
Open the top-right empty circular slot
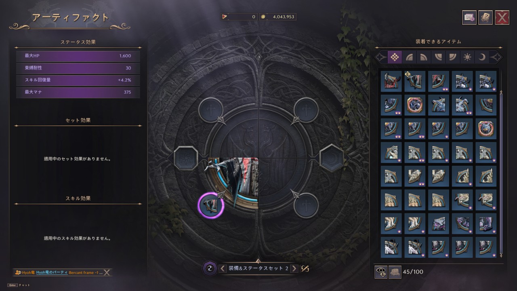point(307,110)
